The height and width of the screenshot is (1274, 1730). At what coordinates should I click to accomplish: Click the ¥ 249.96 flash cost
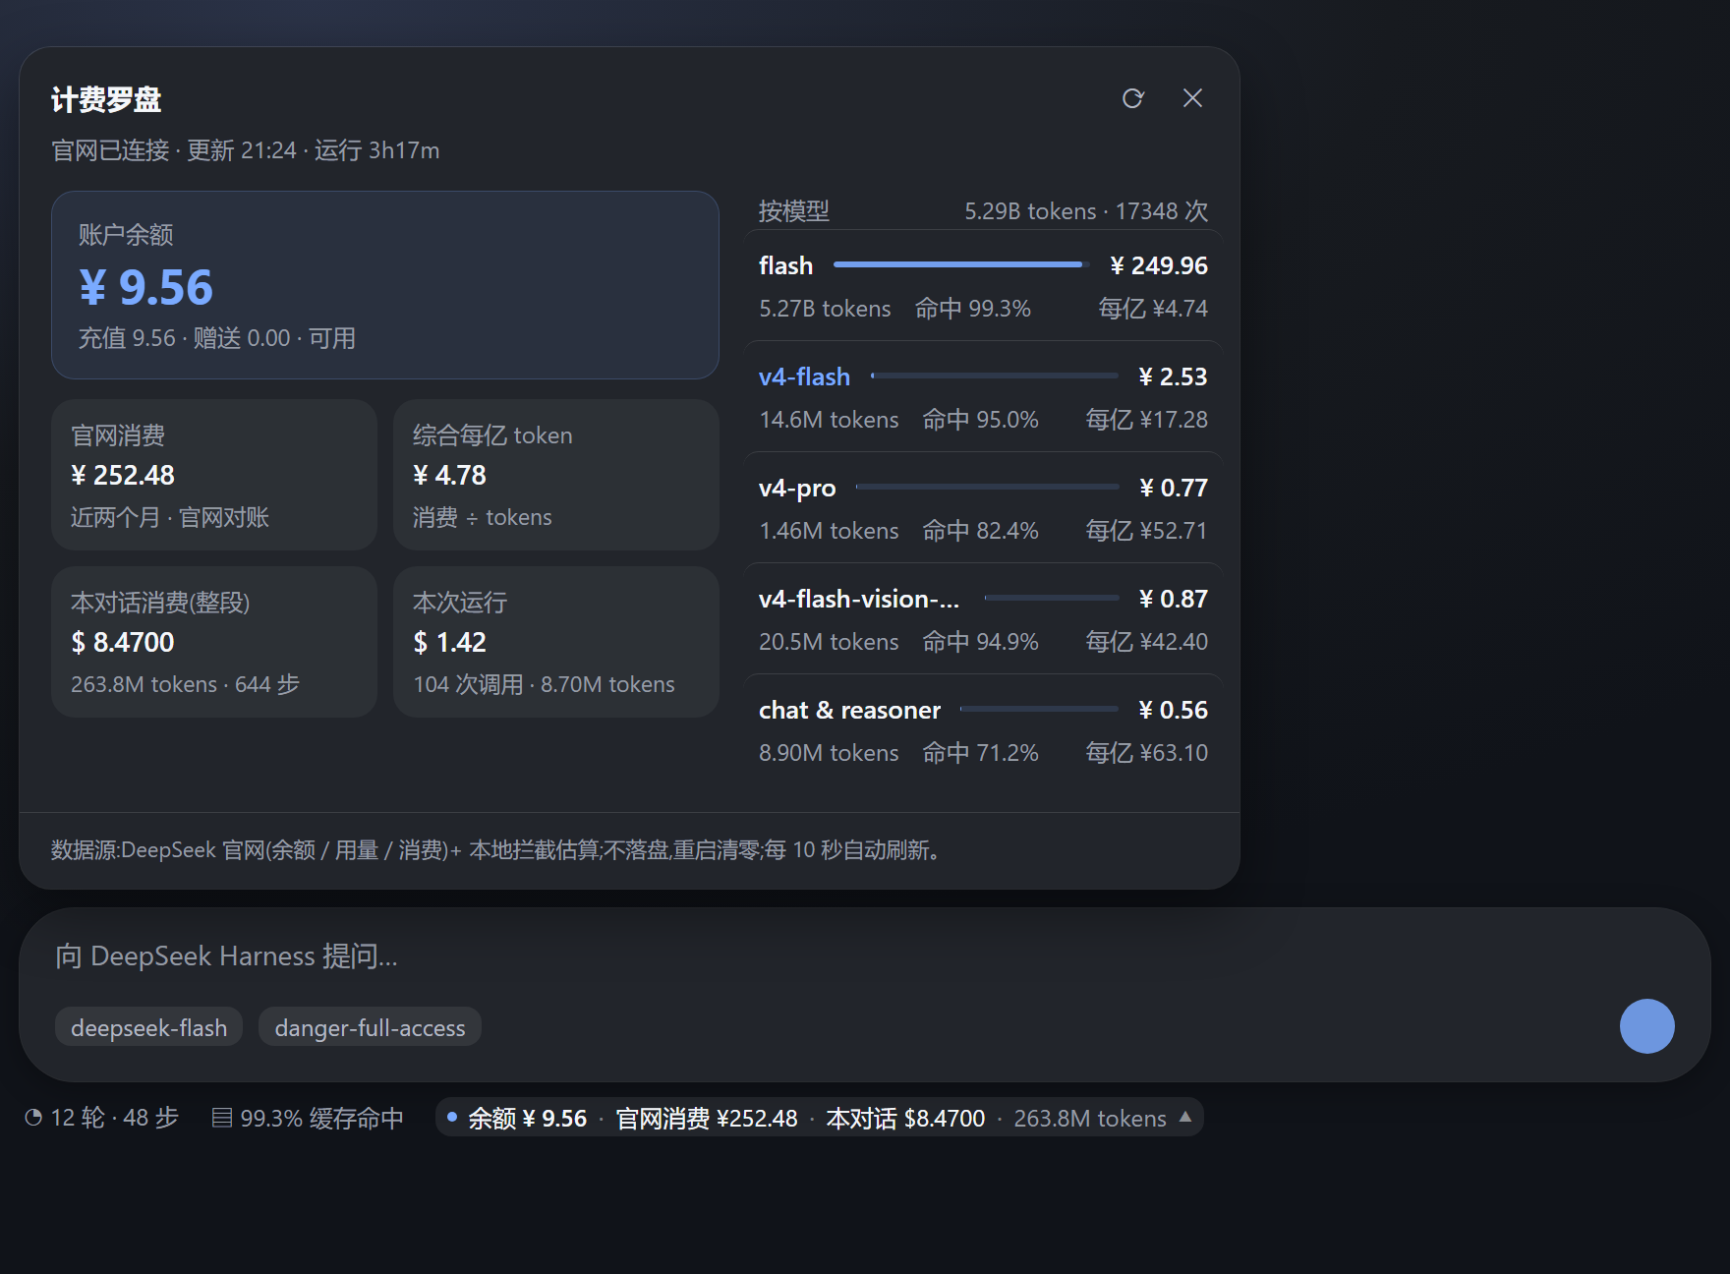pos(1159,265)
